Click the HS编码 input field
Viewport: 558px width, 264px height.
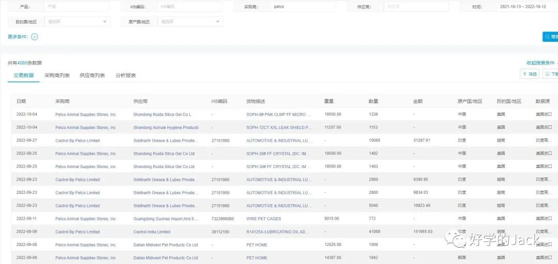click(x=189, y=7)
